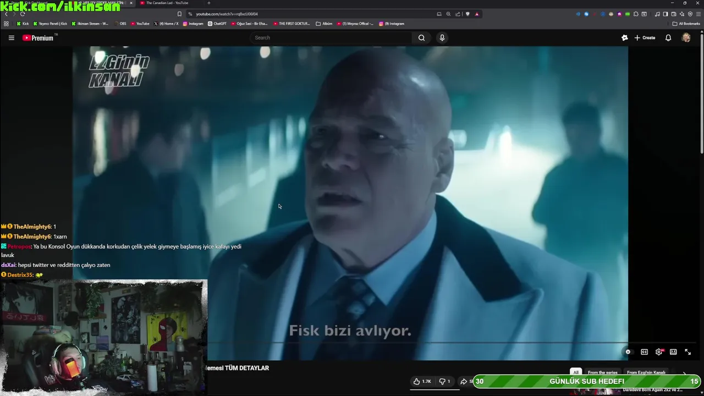
Task: Open Yayıncı Paneli Kick bookmark
Action: (51, 24)
